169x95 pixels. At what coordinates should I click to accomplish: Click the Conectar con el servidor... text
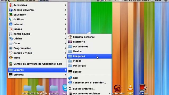pos(89,83)
